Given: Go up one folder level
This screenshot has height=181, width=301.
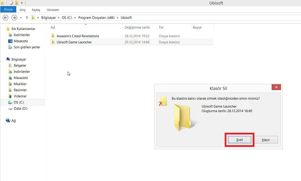Looking at the screenshot, I should point(27,18).
